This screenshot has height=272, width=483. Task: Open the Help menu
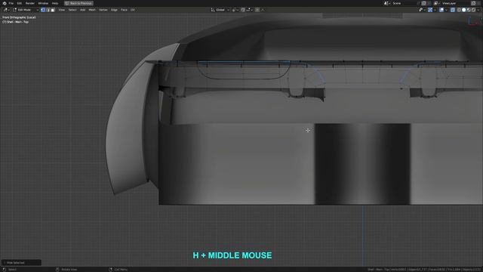tap(55, 3)
